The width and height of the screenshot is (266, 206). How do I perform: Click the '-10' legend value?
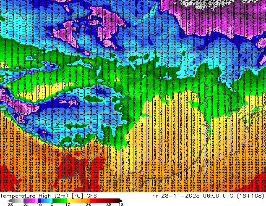click(37, 204)
